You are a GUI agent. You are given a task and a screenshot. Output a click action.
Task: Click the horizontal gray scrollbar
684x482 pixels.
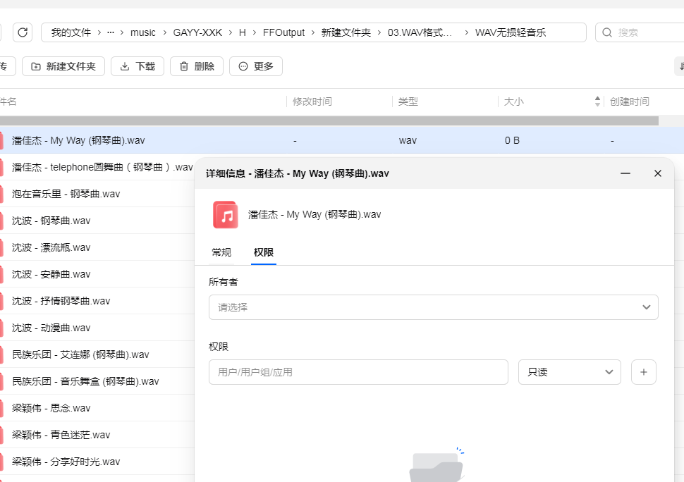click(329, 121)
